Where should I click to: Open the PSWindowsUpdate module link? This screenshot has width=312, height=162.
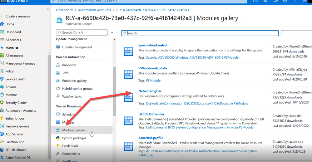pos(153,68)
